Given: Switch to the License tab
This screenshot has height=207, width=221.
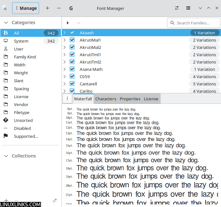Looking at the screenshot, I should point(151,99).
